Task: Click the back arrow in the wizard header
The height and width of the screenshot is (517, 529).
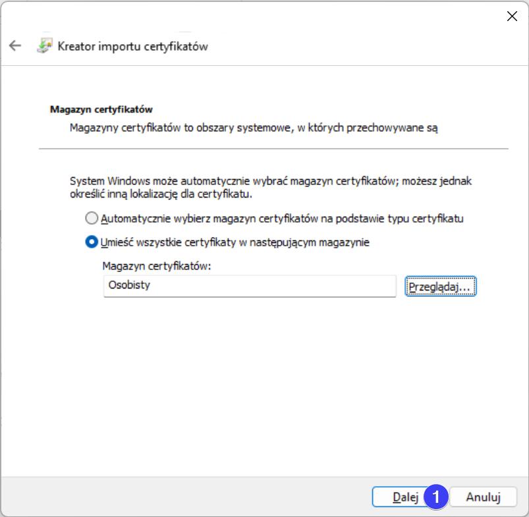Action: tap(14, 46)
